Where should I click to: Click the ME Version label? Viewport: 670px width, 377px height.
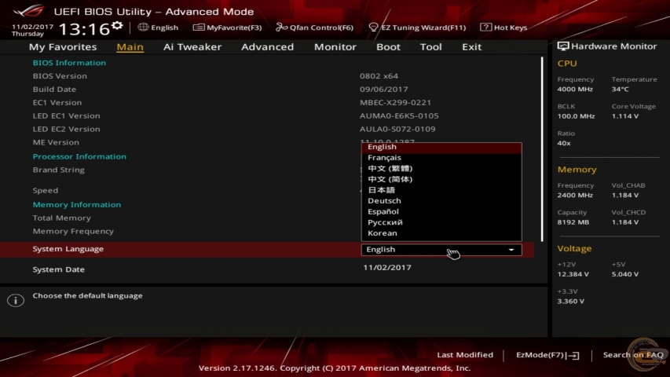point(56,142)
